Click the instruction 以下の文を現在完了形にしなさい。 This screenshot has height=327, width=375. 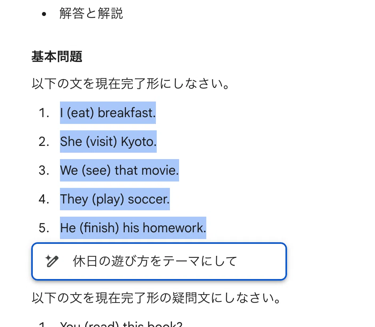tap(131, 84)
